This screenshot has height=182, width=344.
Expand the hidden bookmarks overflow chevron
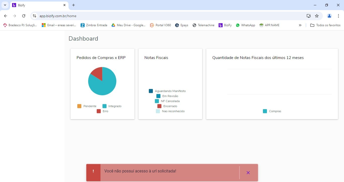[x=300, y=25]
